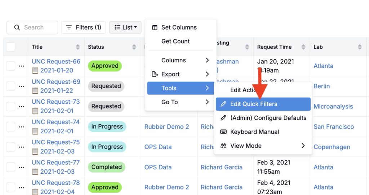
Task: Click the pencil icon for Configure Defaults
Action: (223, 118)
